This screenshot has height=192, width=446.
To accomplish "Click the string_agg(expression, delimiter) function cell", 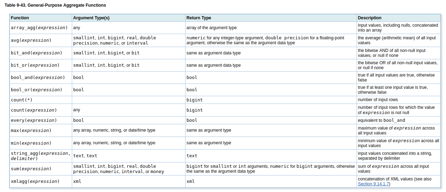I will [40, 156].
